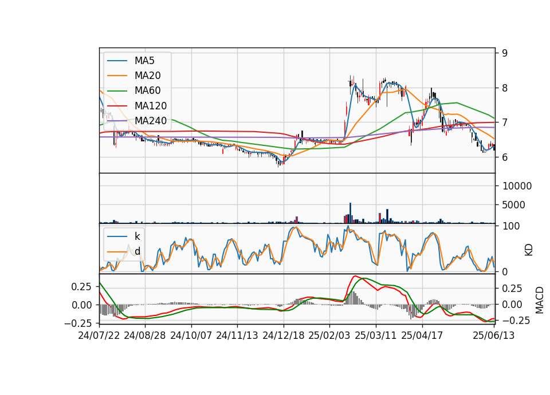Click the purple MA240 legend line swatch
The height and width of the screenshot is (395, 550).
tap(117, 121)
